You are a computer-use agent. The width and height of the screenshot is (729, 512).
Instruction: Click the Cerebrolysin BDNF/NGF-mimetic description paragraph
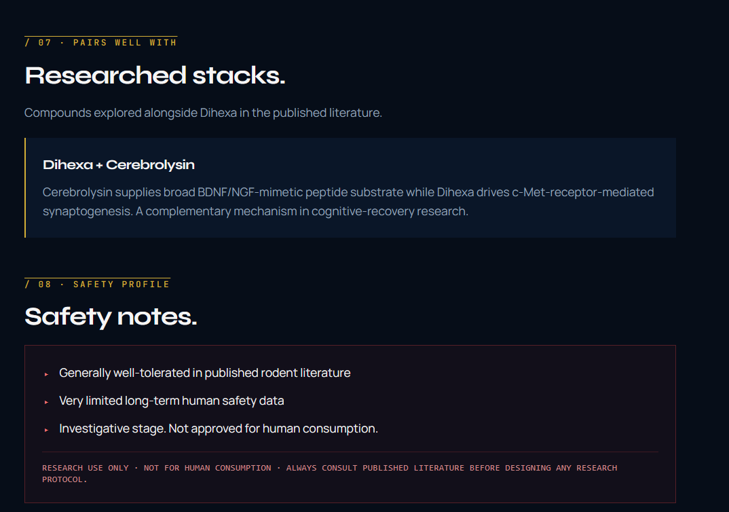click(x=348, y=202)
